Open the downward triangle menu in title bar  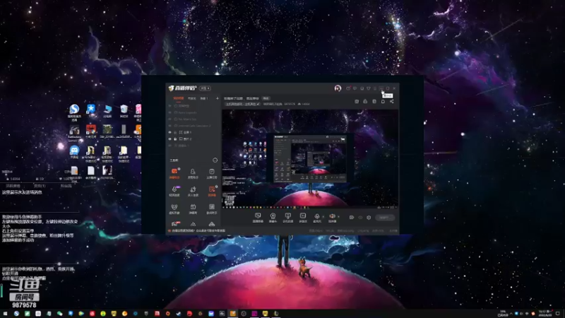pyautogui.click(x=368, y=88)
